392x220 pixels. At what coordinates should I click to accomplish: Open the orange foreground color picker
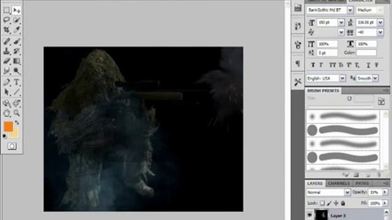(8, 127)
